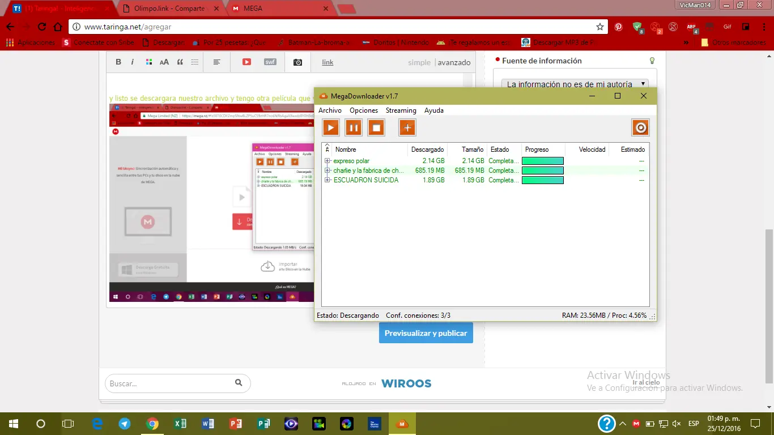Add new links with the plus button
Image resolution: width=774 pixels, height=435 pixels.
(x=407, y=127)
